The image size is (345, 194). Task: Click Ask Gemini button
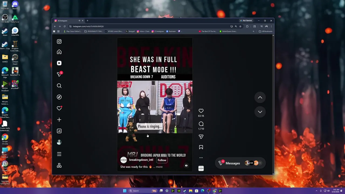click(246, 21)
